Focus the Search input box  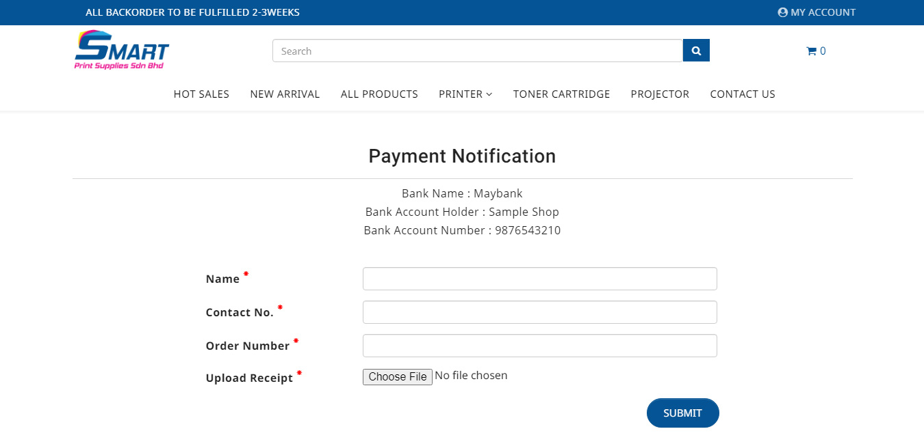pos(478,51)
